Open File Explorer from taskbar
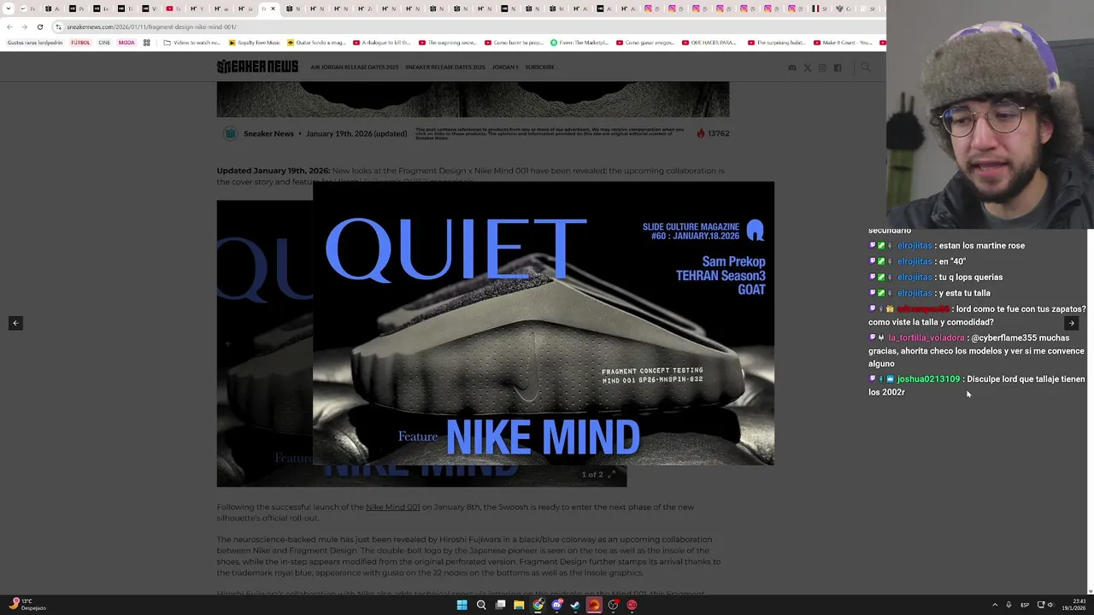The image size is (1094, 615). [x=519, y=605]
